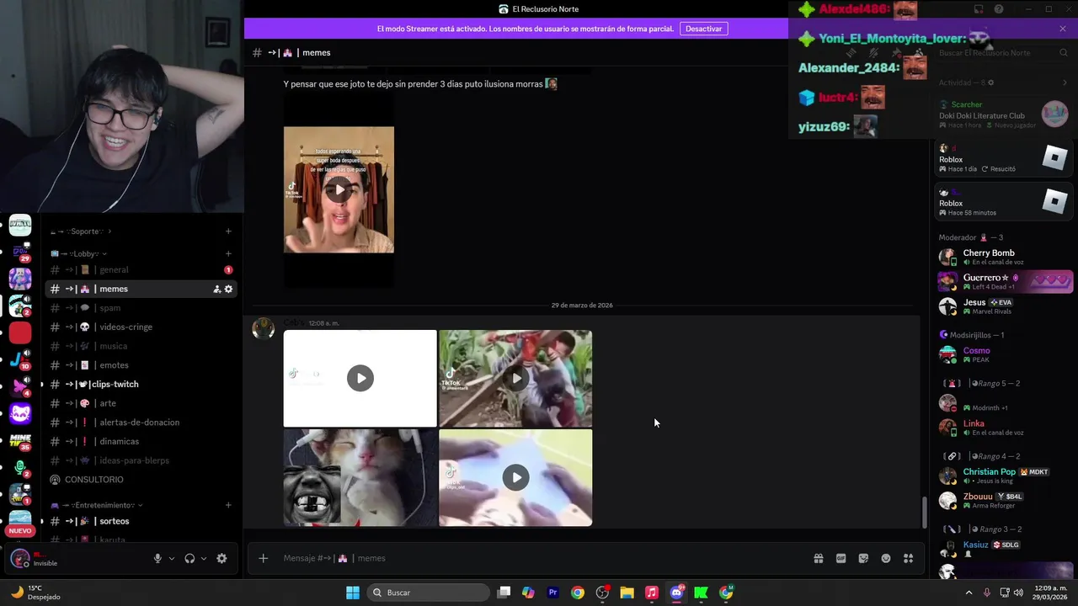Open the sticker picker
The width and height of the screenshot is (1078, 606).
(x=863, y=558)
